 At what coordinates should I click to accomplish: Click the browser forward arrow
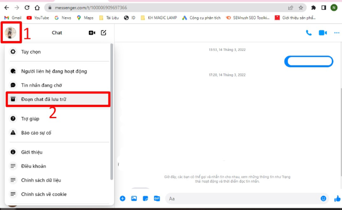(17, 7)
